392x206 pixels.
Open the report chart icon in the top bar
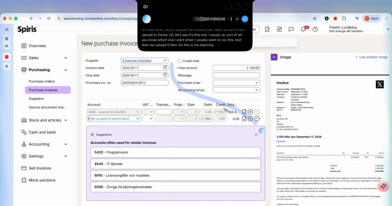click(267, 29)
